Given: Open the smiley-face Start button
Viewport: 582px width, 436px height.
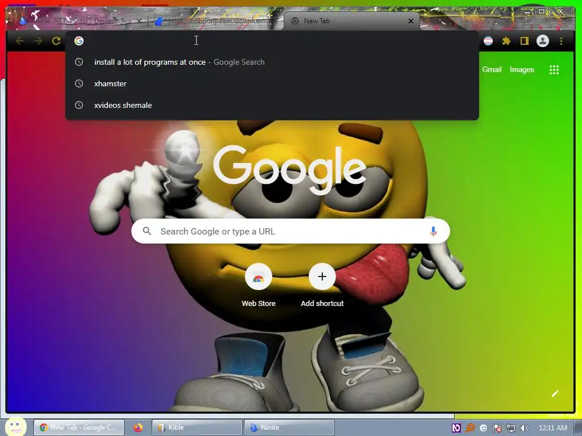Looking at the screenshot, I should (15, 427).
